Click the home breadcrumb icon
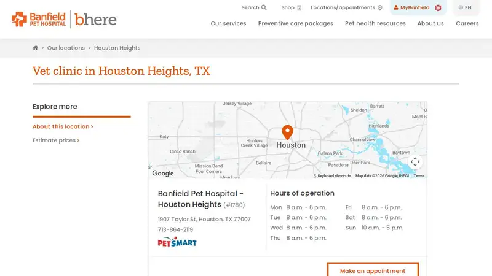The image size is (492, 276). [x=35, y=48]
